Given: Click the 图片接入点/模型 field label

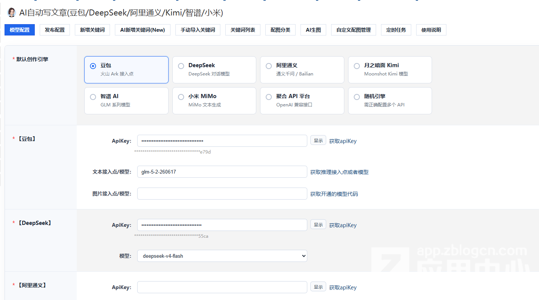Looking at the screenshot, I should (x=112, y=194).
